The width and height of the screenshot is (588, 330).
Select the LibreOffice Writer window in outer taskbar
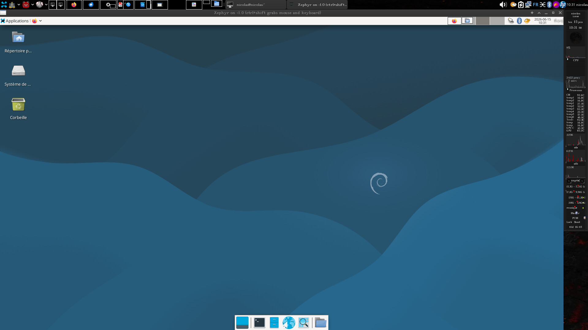point(142,5)
